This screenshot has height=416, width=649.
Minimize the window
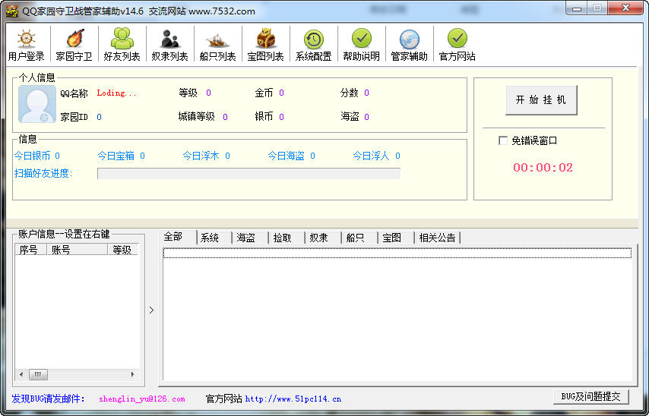click(578, 8)
